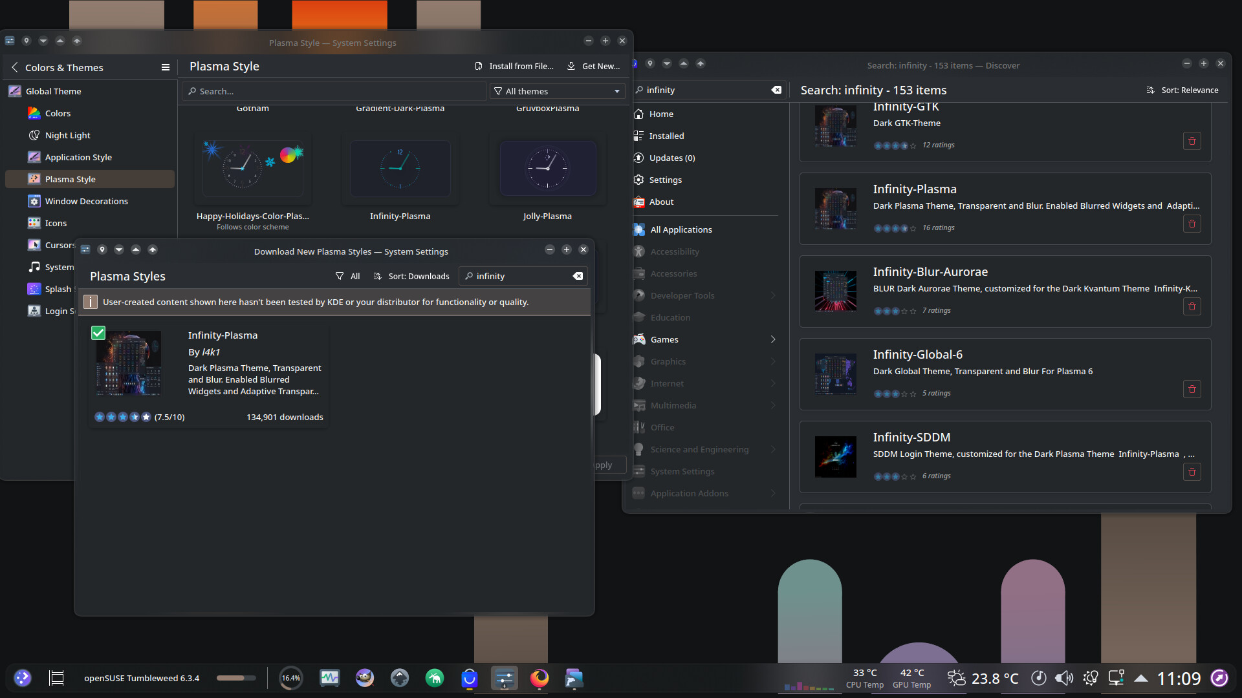
Task: Open the All filter in Plasma Styles dialog
Action: 348,276
